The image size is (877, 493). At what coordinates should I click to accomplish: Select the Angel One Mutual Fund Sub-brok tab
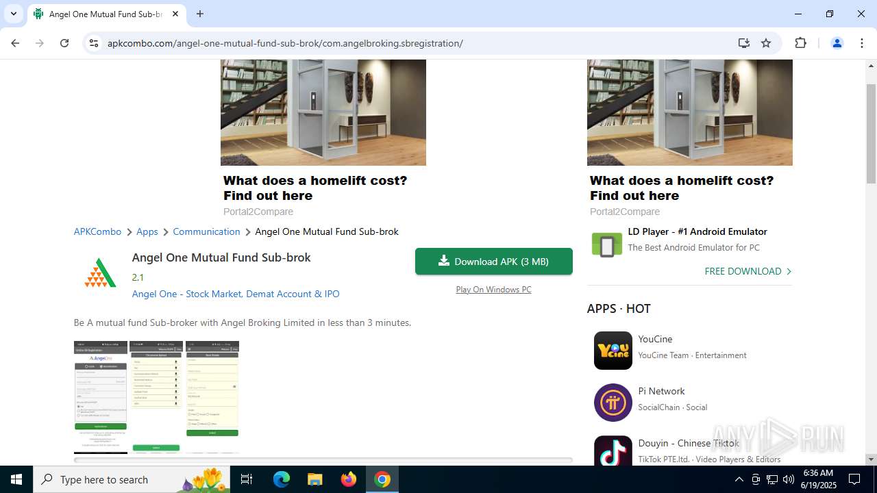(106, 14)
